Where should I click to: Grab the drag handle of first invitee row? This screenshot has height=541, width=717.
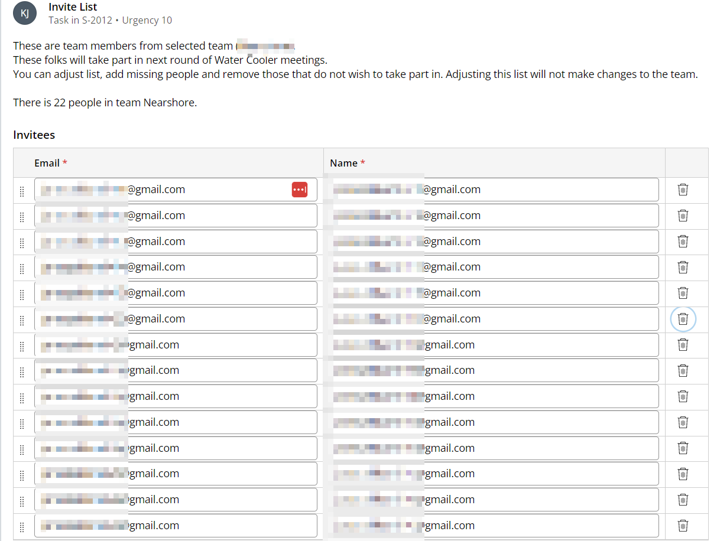pos(22,190)
